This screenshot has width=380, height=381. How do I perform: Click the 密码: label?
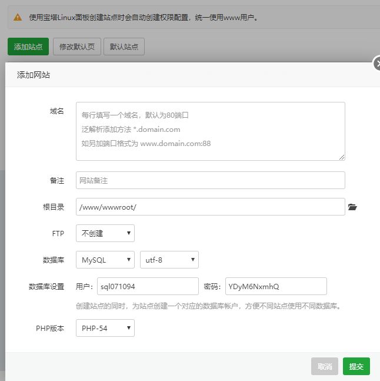(x=212, y=286)
